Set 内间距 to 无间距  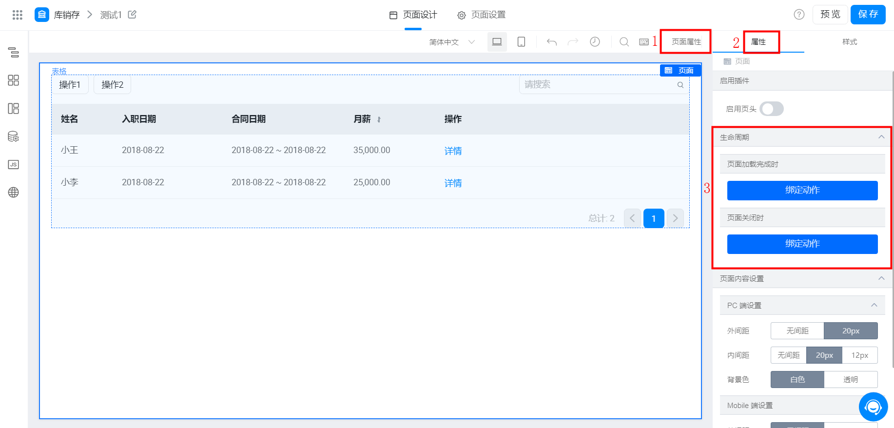tap(789, 355)
